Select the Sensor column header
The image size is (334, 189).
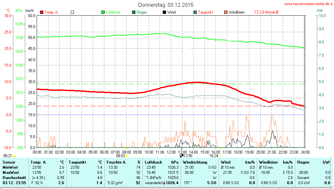click(x=9, y=162)
